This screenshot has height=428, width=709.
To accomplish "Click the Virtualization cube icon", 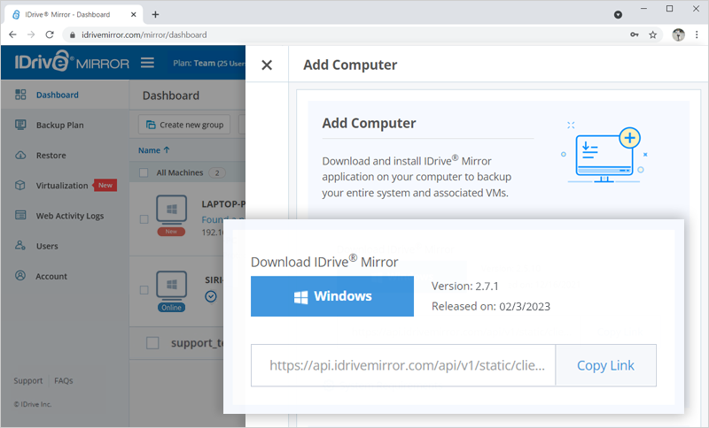I will click(x=20, y=185).
